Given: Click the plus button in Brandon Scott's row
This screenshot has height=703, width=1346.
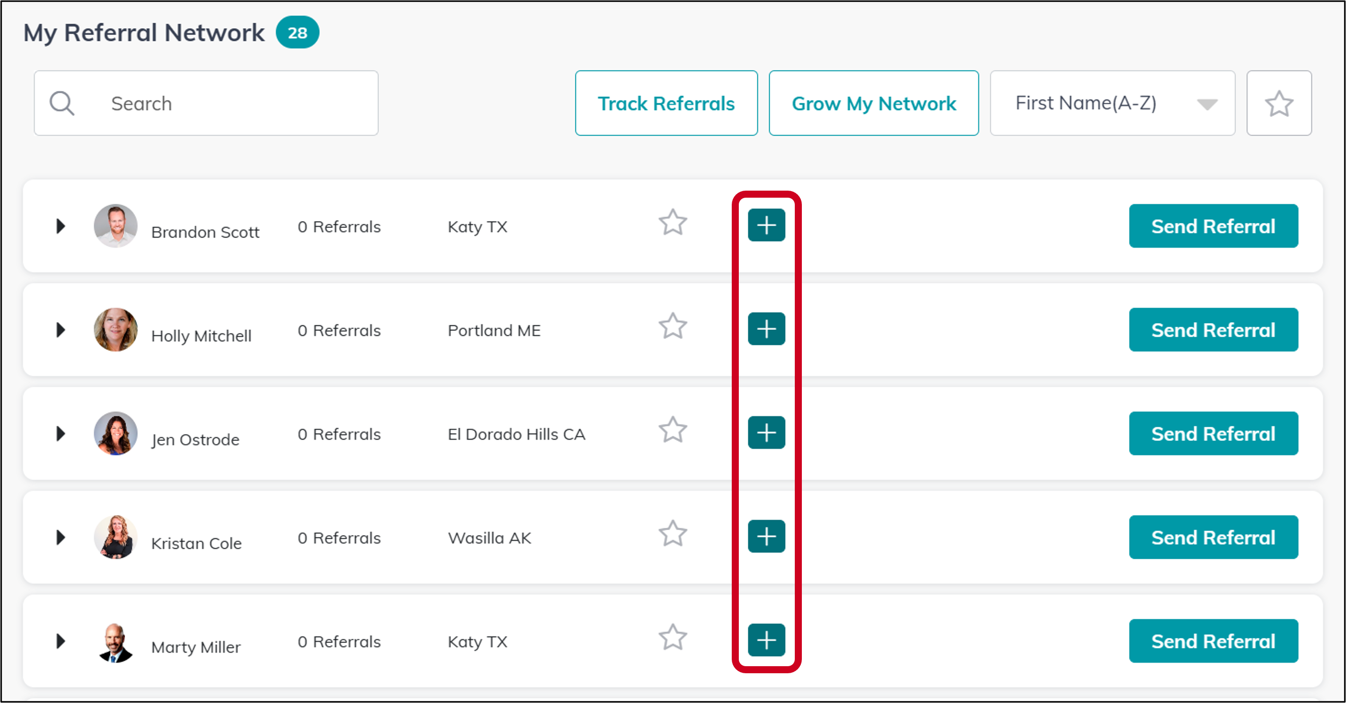Looking at the screenshot, I should (x=766, y=225).
